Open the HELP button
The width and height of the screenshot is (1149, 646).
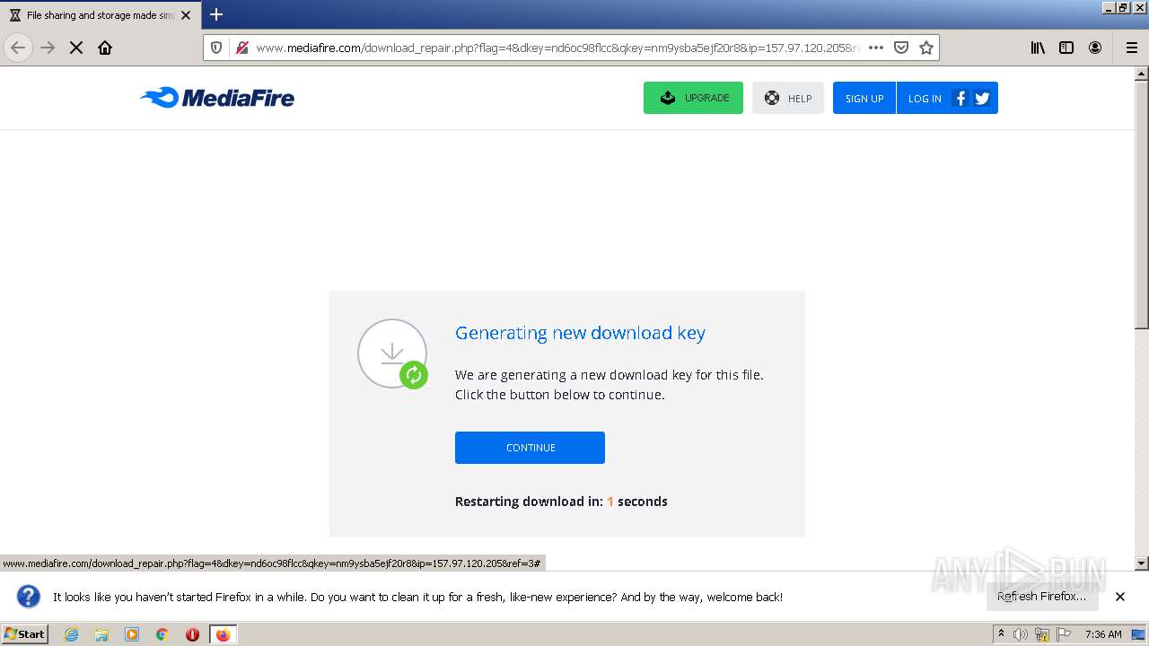pyautogui.click(x=787, y=98)
